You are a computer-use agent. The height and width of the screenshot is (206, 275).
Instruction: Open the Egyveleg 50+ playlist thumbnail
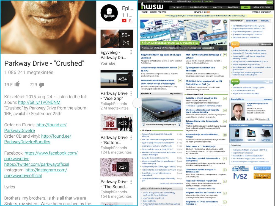point(117,38)
